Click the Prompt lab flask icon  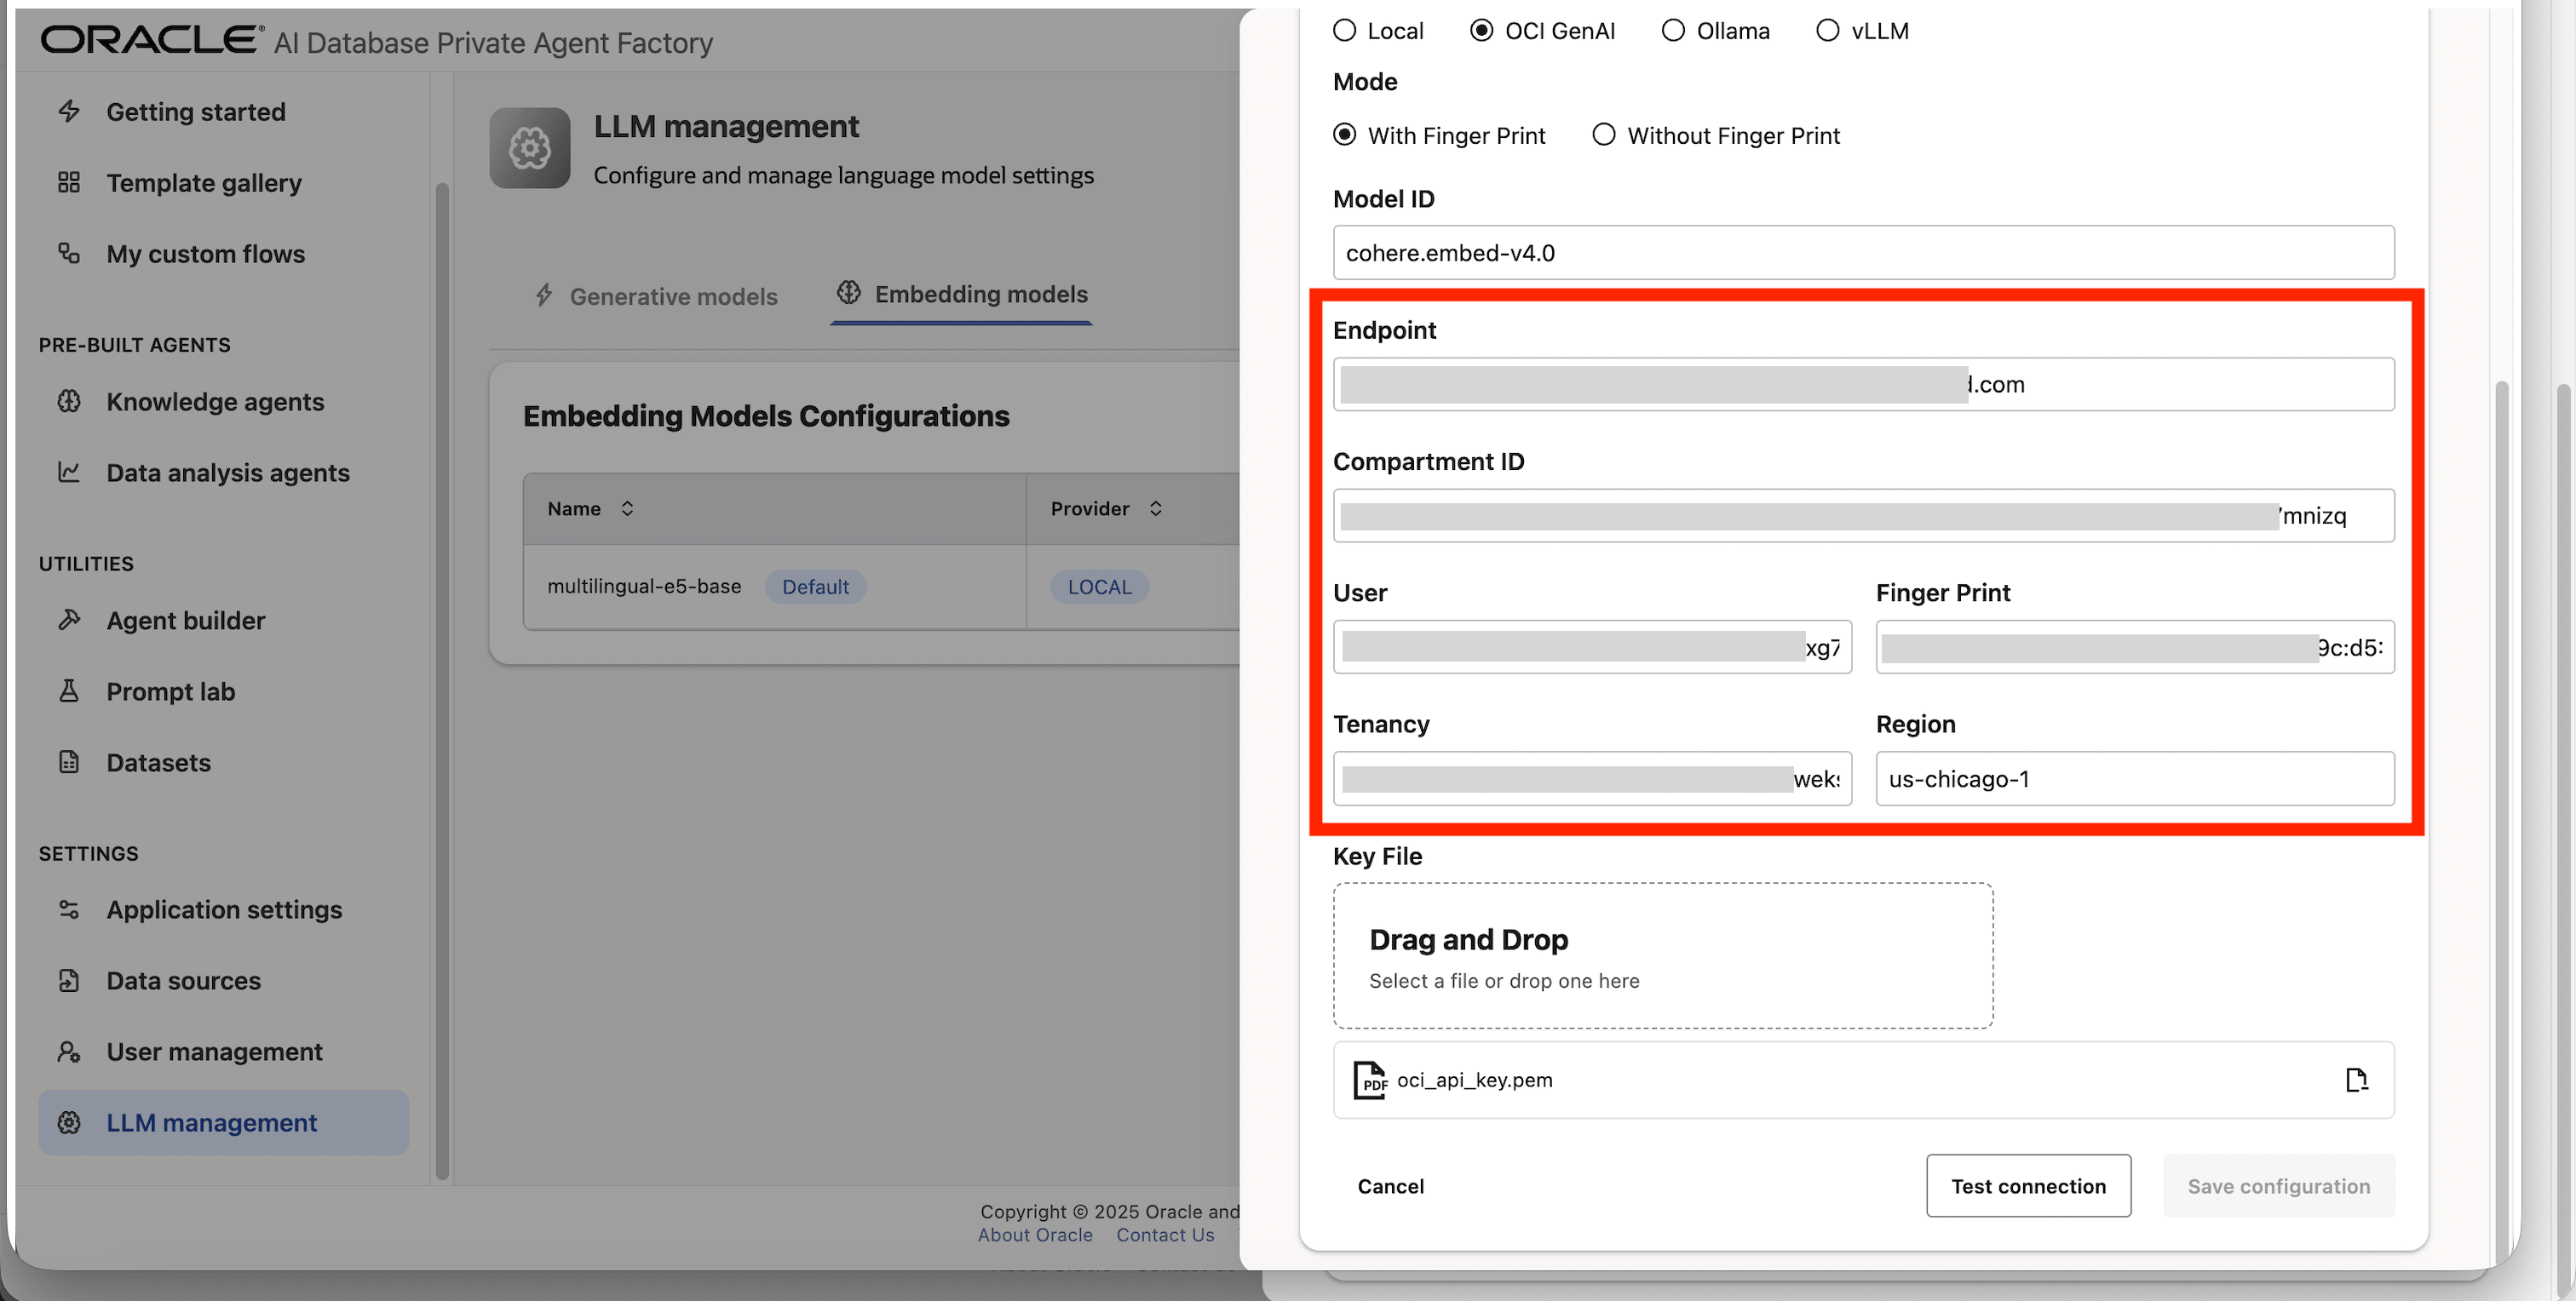click(69, 691)
